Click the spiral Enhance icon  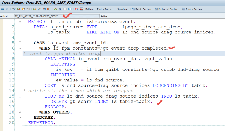click(28, 9)
